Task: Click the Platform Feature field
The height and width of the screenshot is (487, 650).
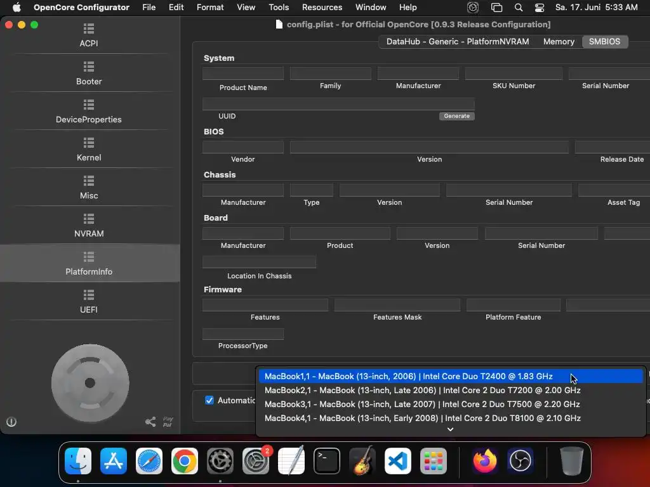Action: click(513, 305)
